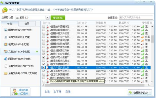Screen dimensions: 156x98
Task: Switch to the 目录 tab
Action: tap(27, 24)
